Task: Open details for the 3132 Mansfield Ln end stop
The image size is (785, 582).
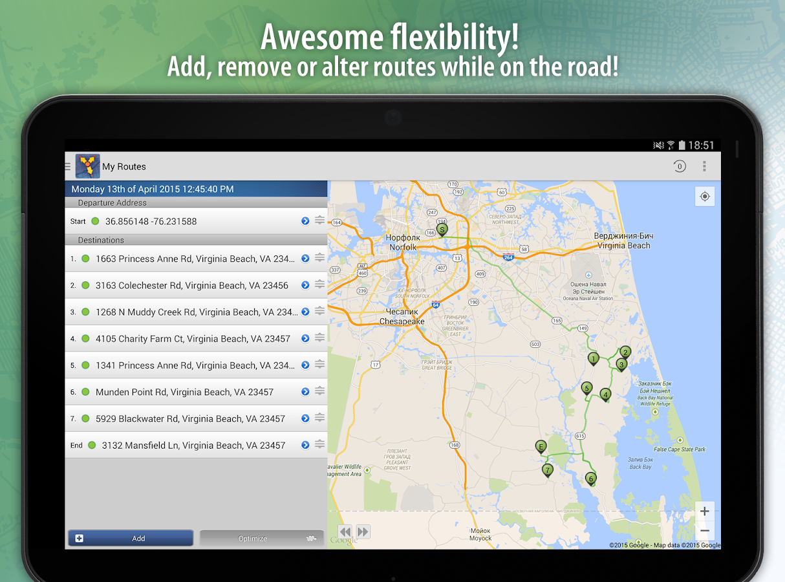Action: pos(305,444)
